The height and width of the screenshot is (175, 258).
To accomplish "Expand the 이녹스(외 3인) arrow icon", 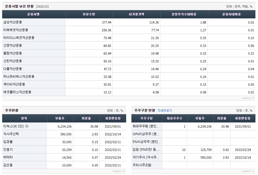I will click(27, 126).
